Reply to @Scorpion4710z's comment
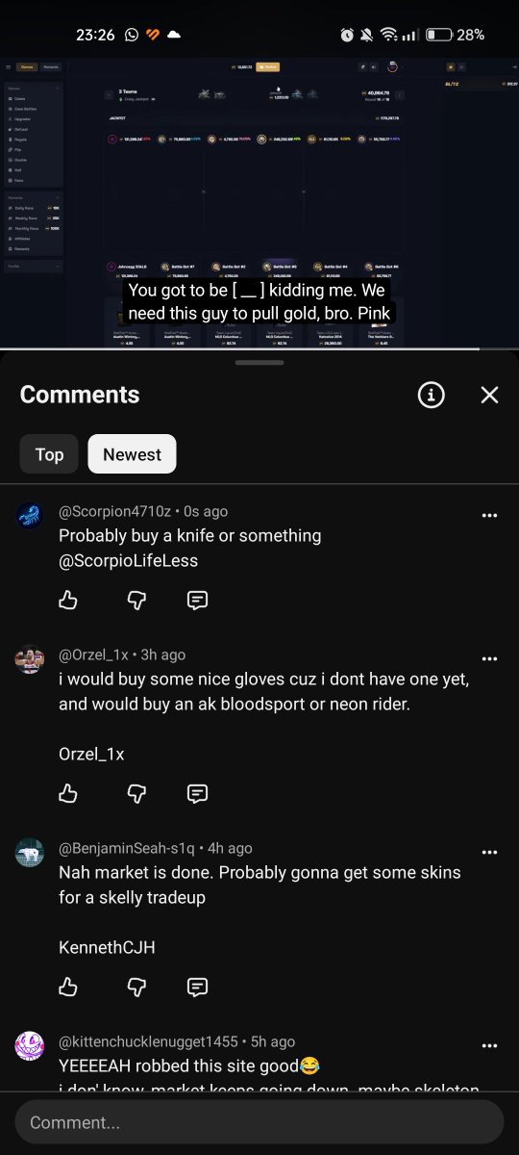 coord(197,601)
